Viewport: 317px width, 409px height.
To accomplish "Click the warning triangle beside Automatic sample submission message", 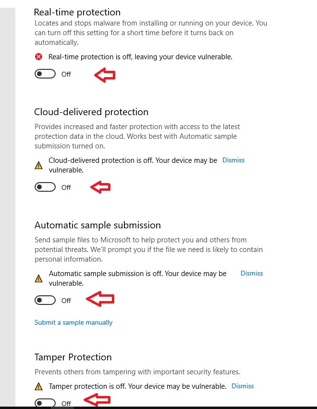I will [x=38, y=278].
